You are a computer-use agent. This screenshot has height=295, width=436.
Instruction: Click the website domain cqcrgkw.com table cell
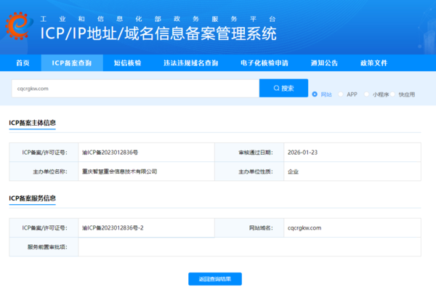pos(352,227)
